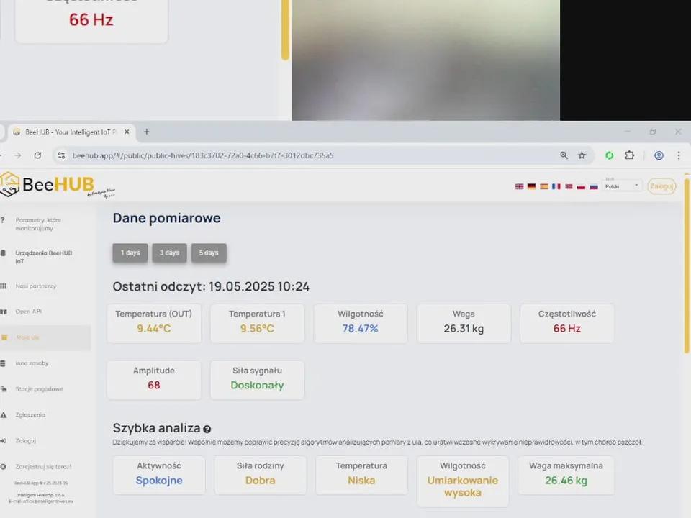Click the 'Waga' 26.31 kg card
The image size is (691, 518).
coord(464,323)
